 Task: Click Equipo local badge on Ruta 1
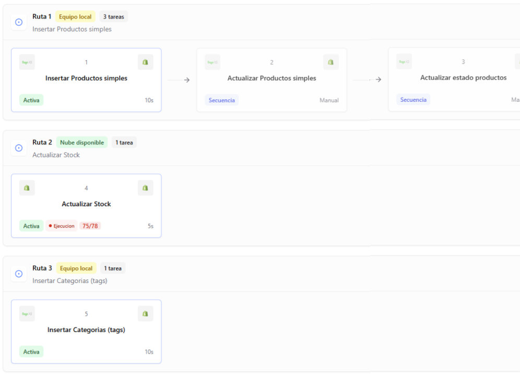point(75,17)
